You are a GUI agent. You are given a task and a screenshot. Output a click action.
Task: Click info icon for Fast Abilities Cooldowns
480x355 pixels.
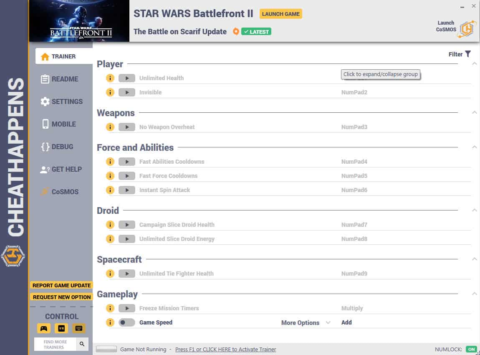[x=110, y=161]
